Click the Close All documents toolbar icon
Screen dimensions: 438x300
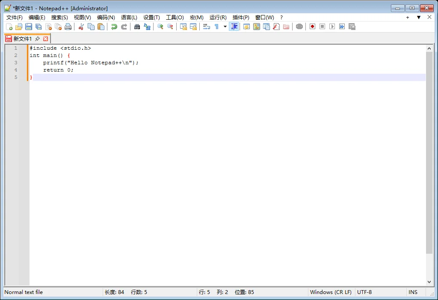coord(58,27)
